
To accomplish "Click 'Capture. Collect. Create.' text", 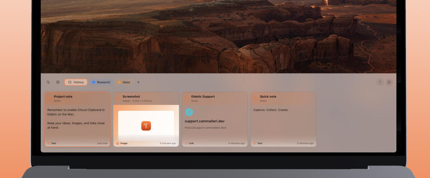I will (x=271, y=110).
